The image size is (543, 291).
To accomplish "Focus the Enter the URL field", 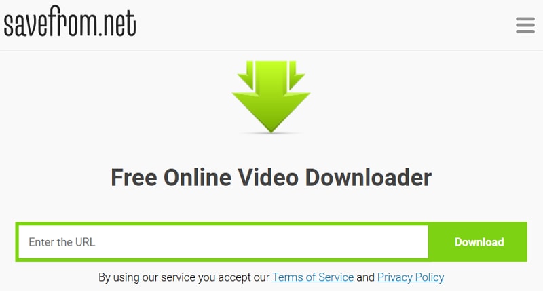I will (223, 242).
